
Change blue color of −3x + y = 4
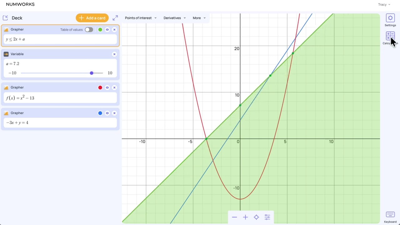pos(100,113)
